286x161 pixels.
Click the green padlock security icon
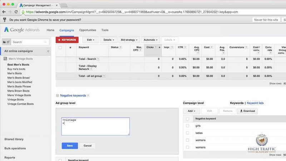[x=23, y=12]
